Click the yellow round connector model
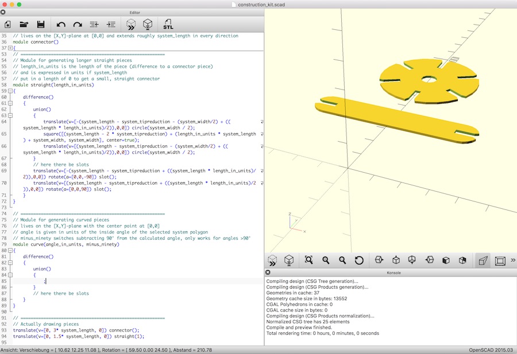This screenshot has width=517, height=354. pos(429,81)
